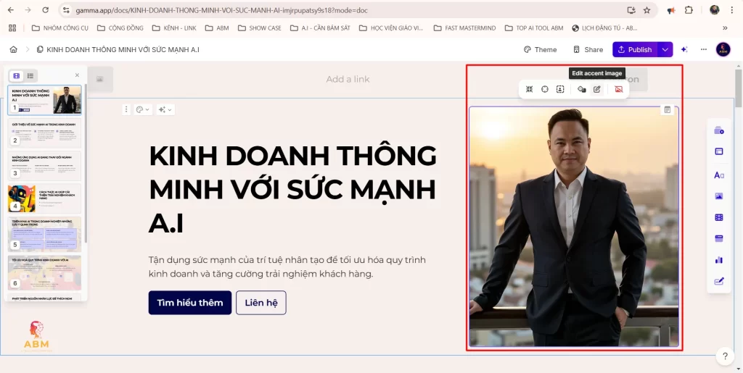Click the Liên hệ button

(260, 302)
